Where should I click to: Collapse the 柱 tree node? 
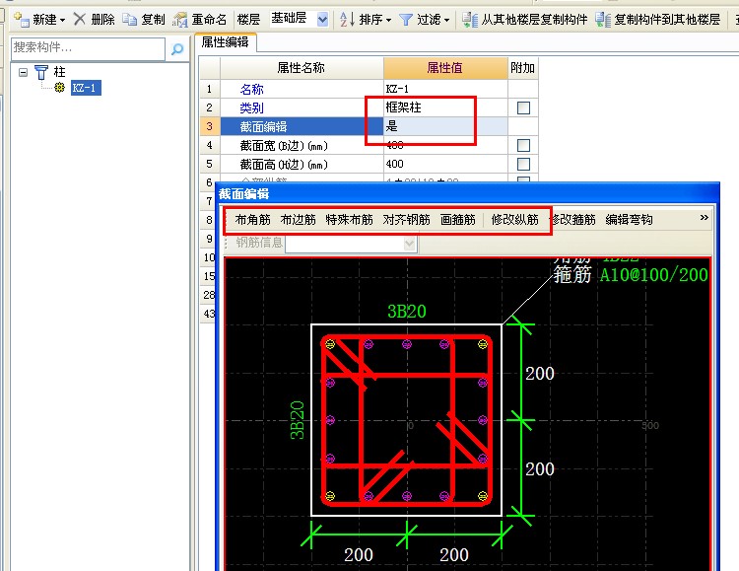click(x=23, y=72)
